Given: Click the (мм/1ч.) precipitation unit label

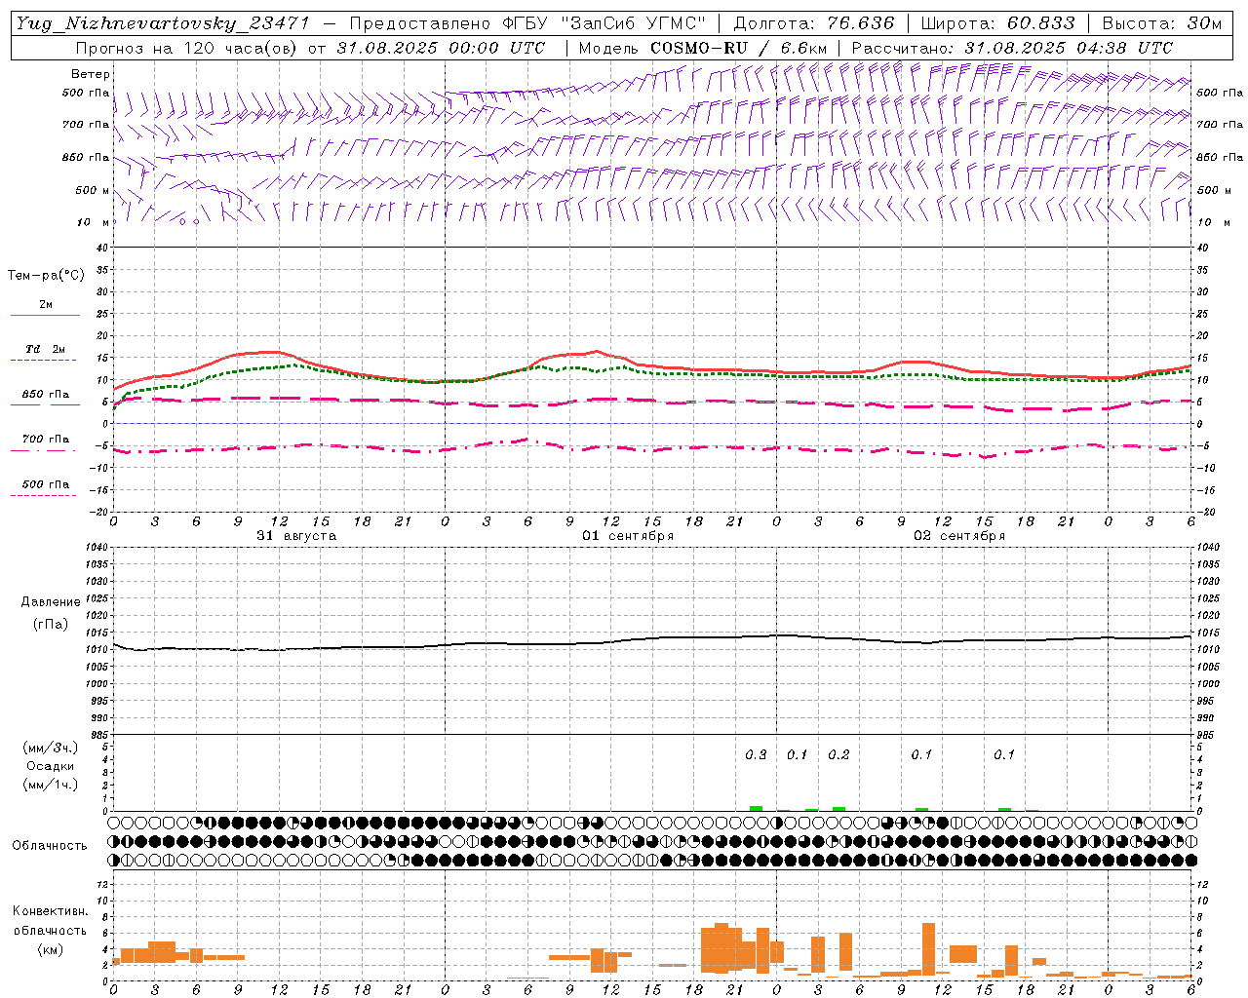Looking at the screenshot, I should tap(51, 785).
